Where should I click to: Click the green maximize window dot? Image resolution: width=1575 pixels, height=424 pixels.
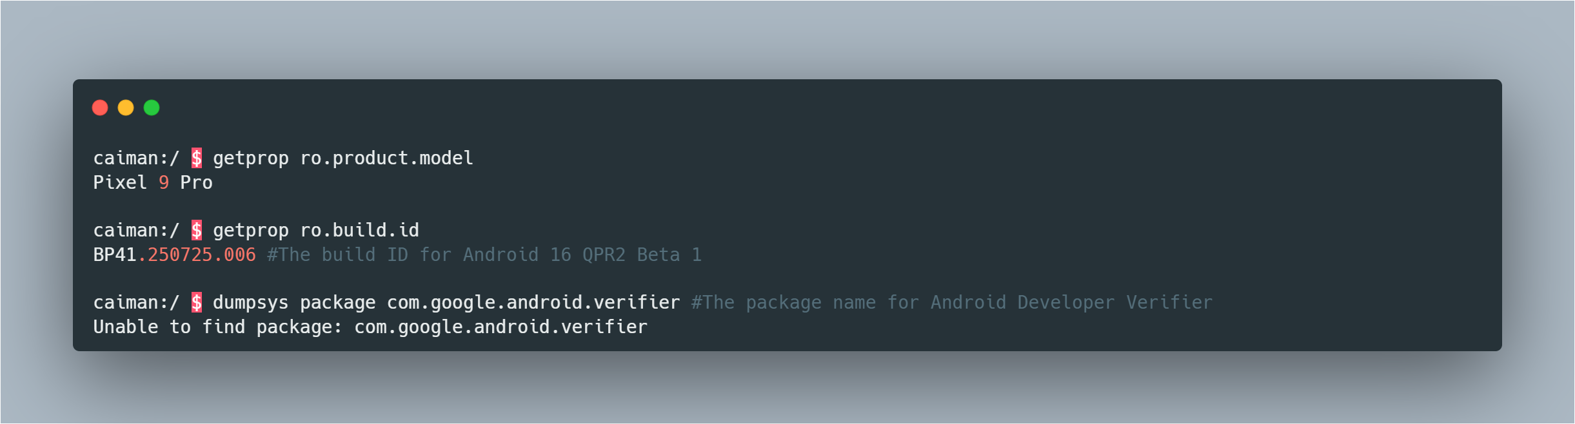click(152, 108)
